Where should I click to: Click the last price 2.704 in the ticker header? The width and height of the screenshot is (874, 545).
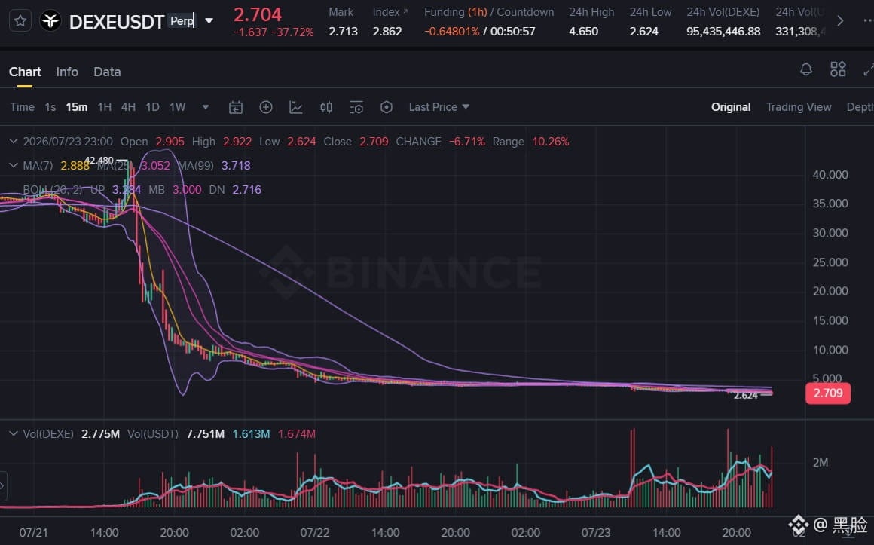(258, 14)
